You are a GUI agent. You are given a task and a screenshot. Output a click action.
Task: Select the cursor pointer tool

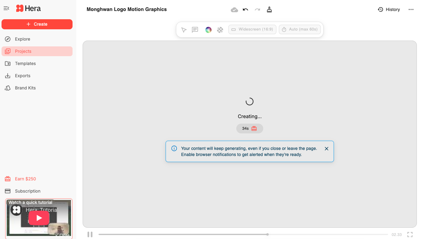point(184,30)
